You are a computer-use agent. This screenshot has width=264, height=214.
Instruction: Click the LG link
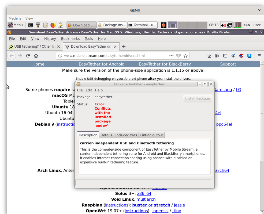click(239, 90)
